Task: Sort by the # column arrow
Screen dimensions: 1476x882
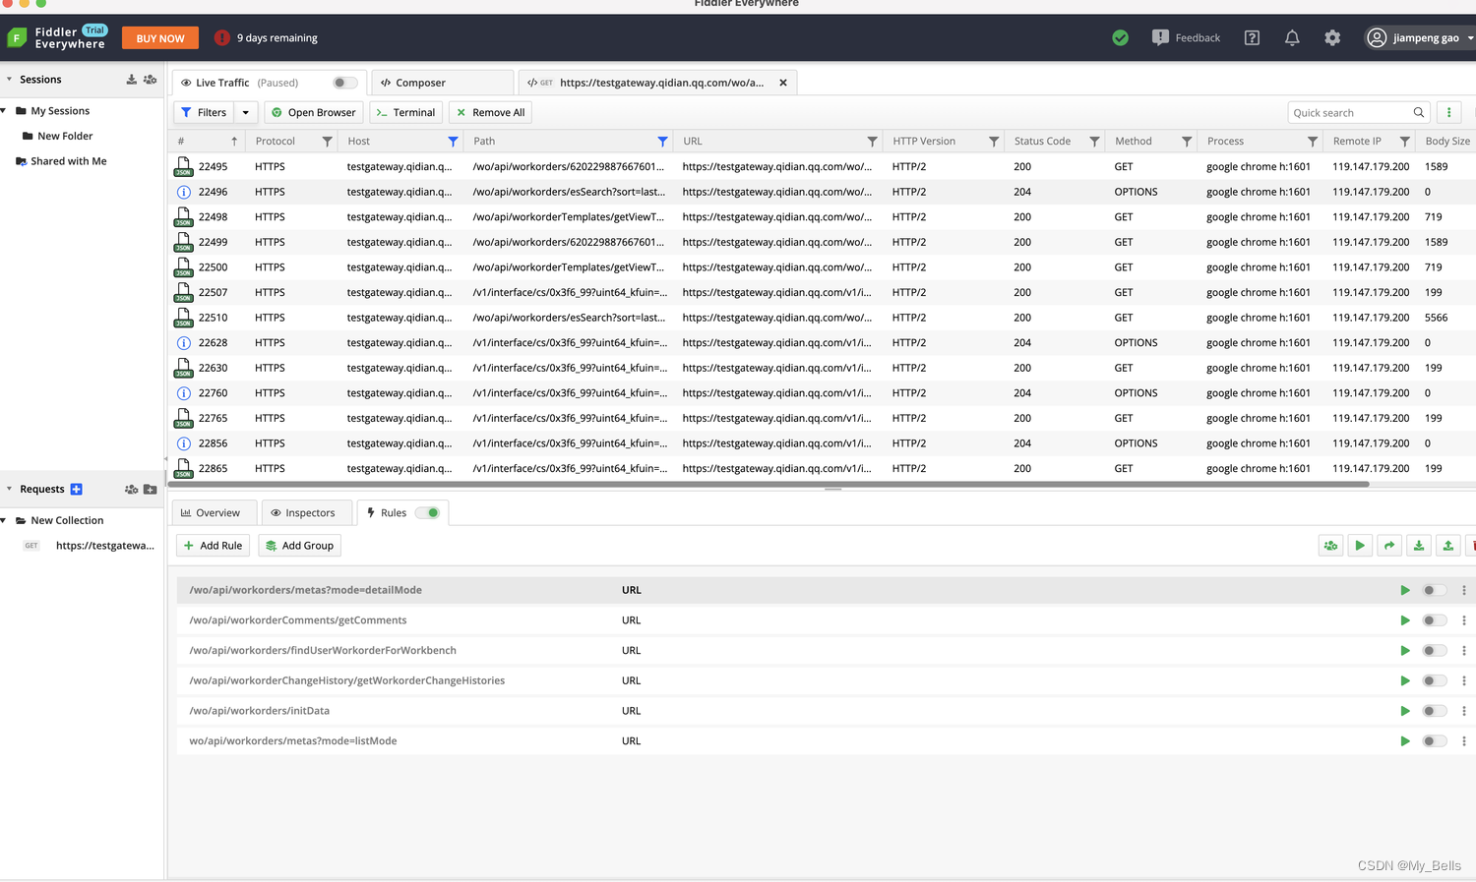Action: pyautogui.click(x=234, y=142)
